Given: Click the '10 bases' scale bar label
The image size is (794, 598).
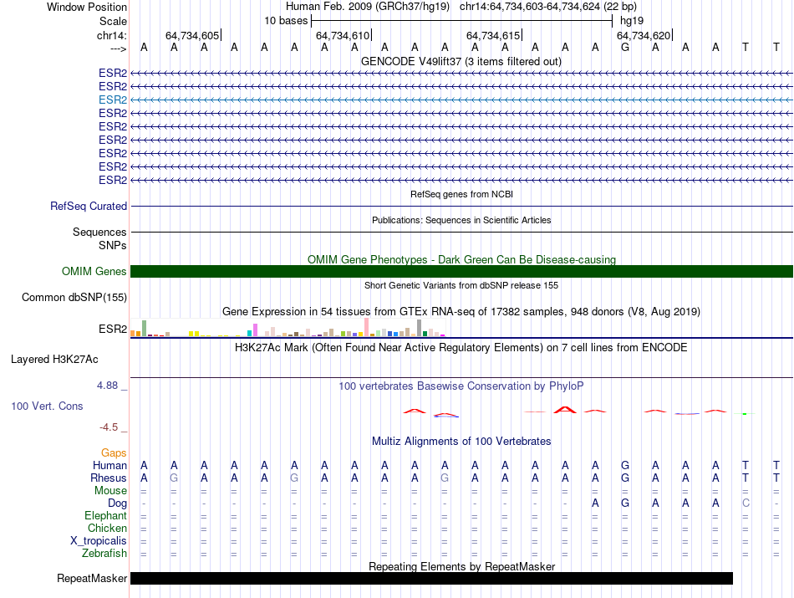Looking at the screenshot, I should 286,21.
